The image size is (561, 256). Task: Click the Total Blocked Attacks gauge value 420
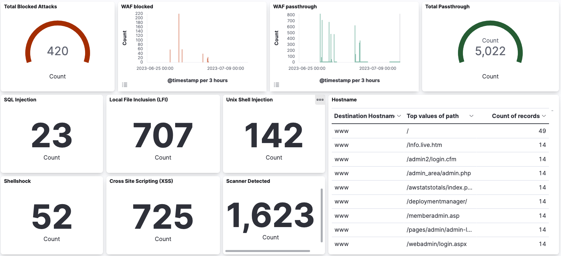pyautogui.click(x=58, y=51)
